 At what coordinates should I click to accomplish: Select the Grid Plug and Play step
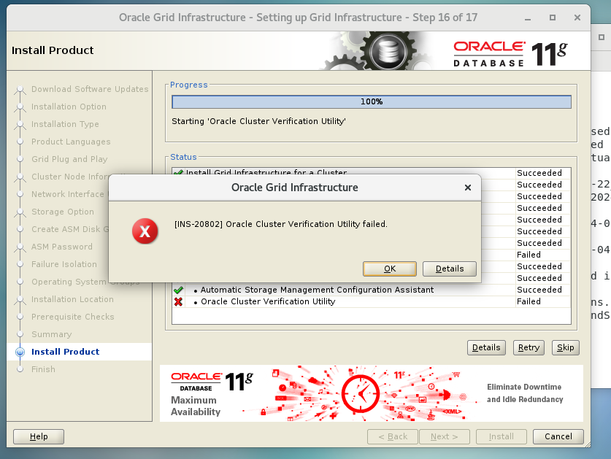[69, 159]
